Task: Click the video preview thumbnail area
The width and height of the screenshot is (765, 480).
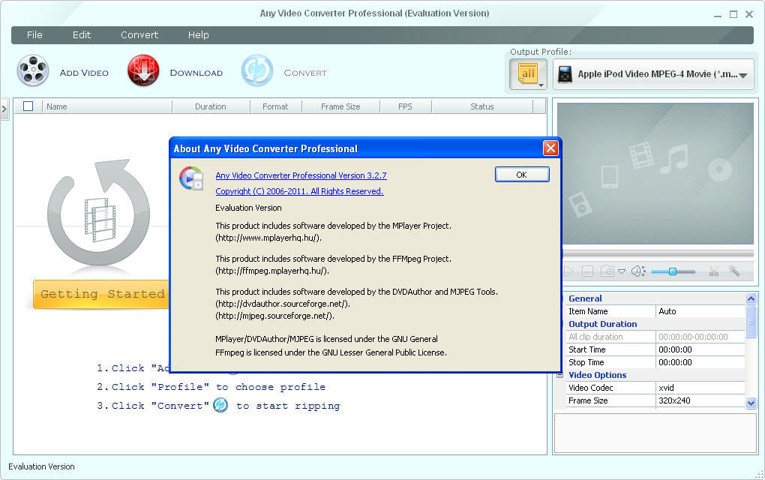Action: tap(655, 173)
